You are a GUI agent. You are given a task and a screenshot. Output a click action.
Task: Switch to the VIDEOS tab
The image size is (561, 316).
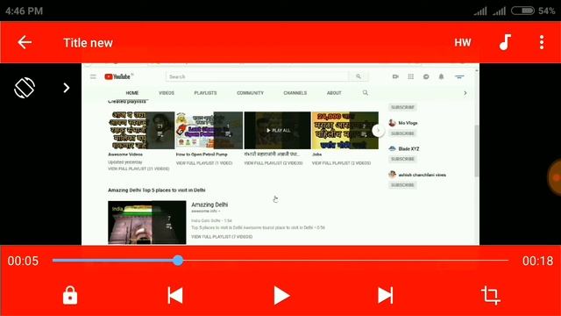click(x=167, y=93)
